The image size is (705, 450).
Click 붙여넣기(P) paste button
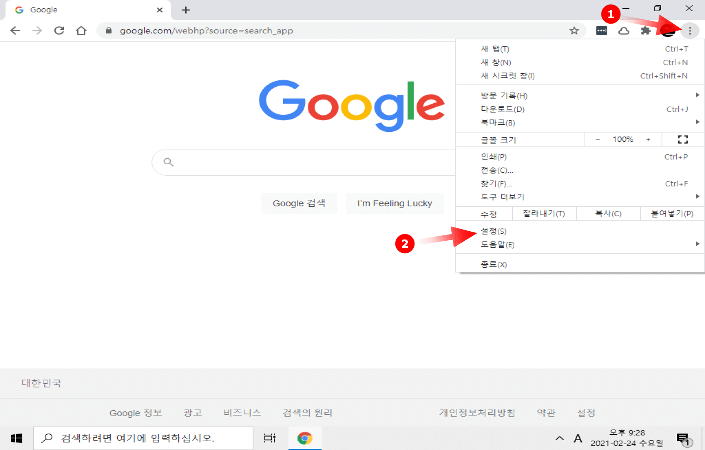click(672, 214)
